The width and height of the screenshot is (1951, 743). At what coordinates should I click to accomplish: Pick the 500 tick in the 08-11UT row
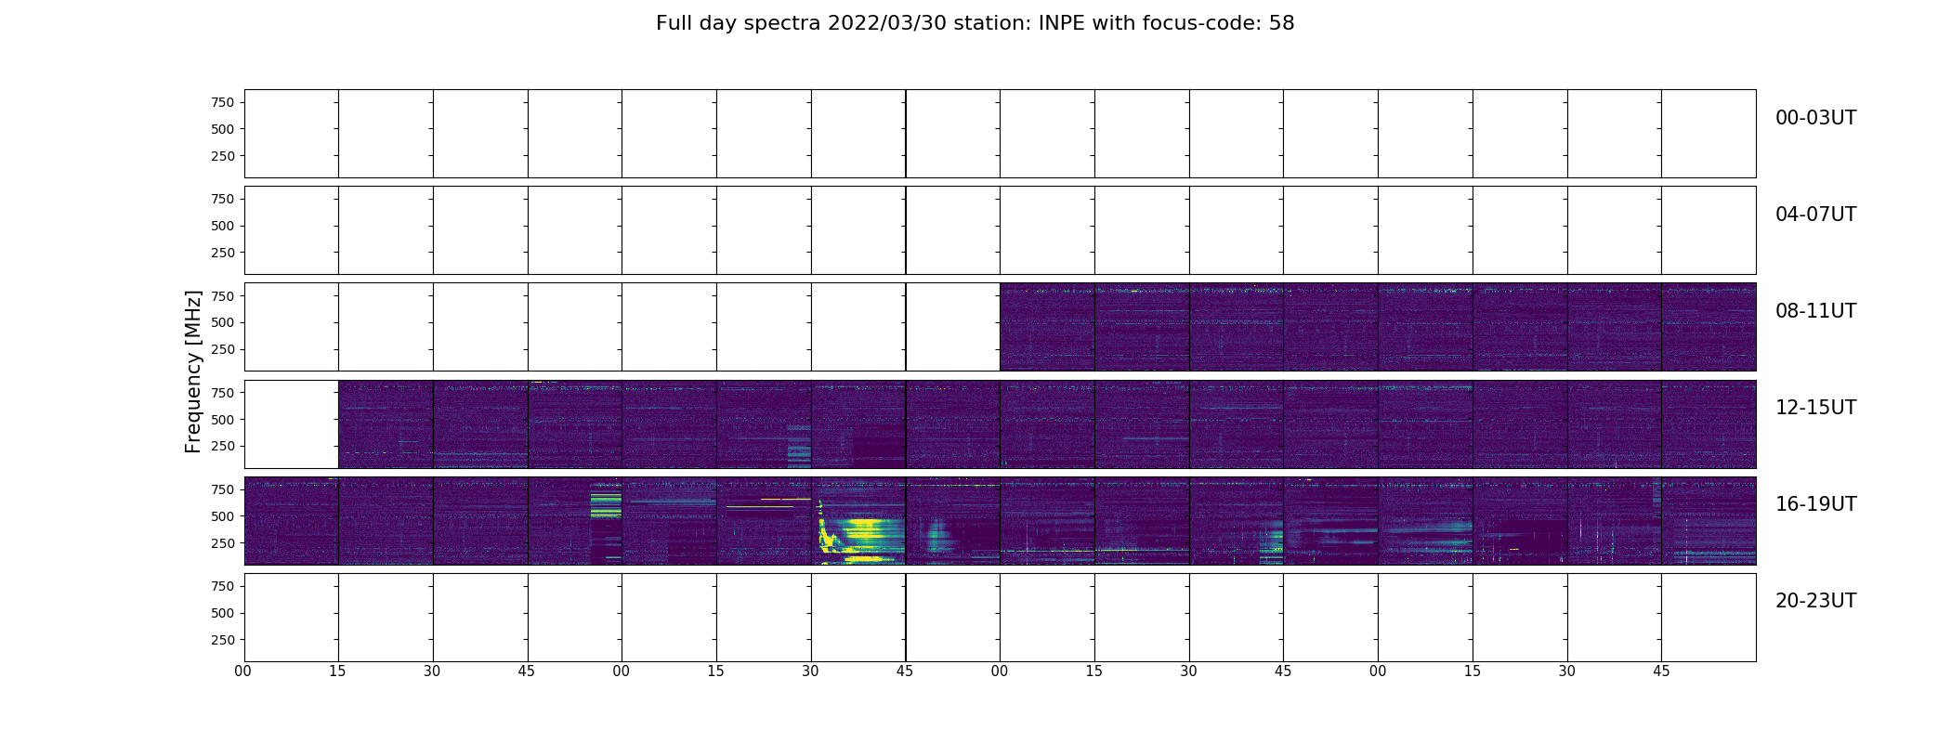click(223, 322)
